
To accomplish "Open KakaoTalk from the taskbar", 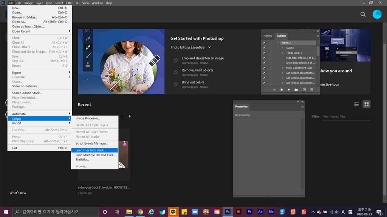I will tap(173, 212).
